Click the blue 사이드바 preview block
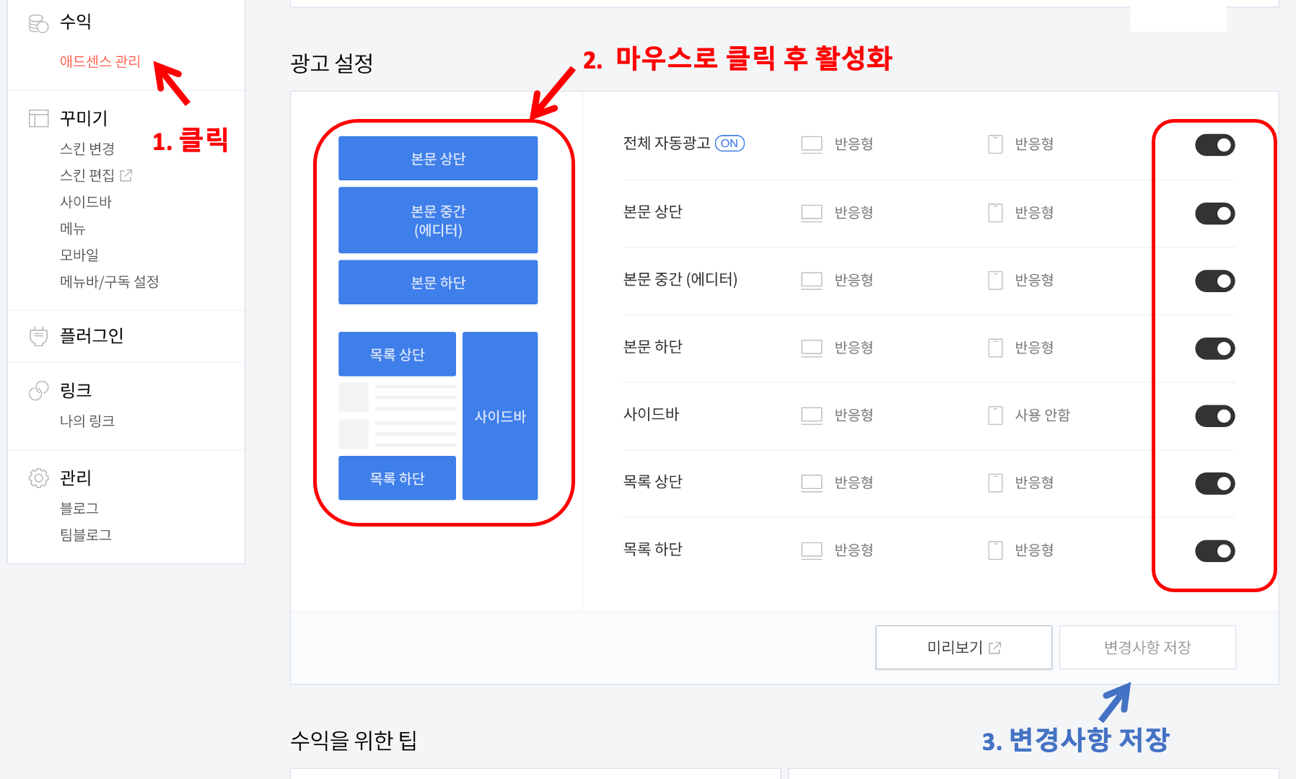The width and height of the screenshot is (1296, 779). (500, 415)
